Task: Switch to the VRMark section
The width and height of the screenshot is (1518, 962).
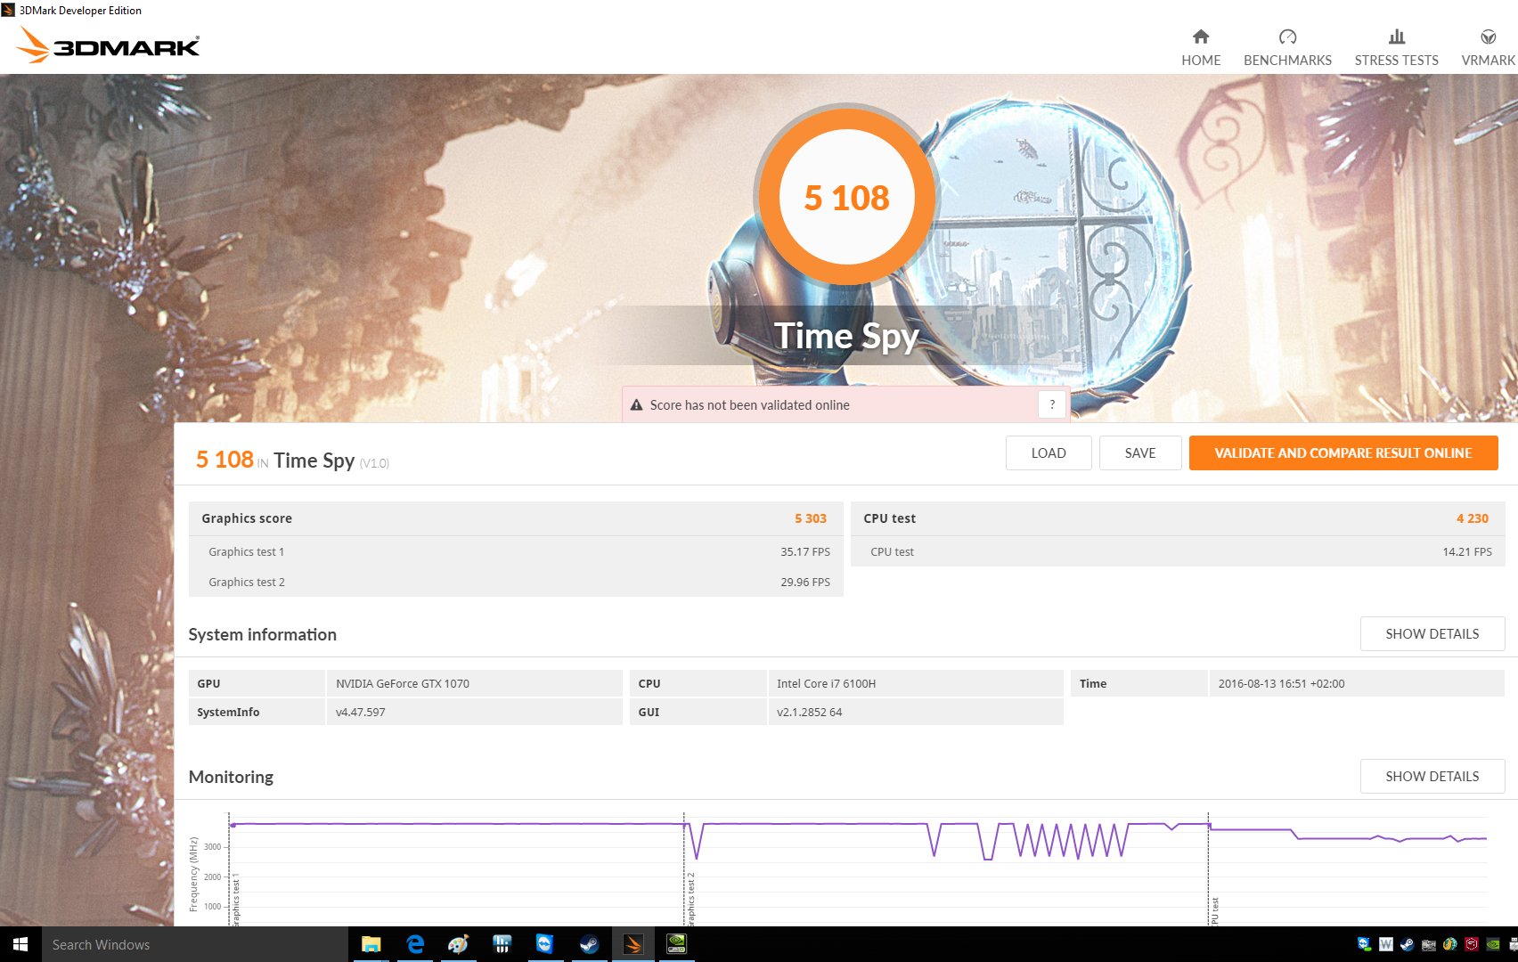Action: [1488, 47]
